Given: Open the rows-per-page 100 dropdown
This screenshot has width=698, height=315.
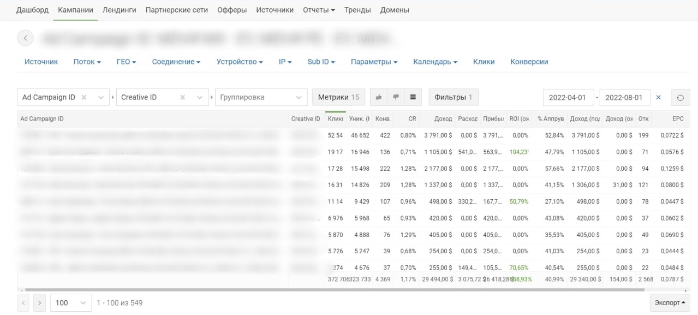Looking at the screenshot, I should 71,302.
